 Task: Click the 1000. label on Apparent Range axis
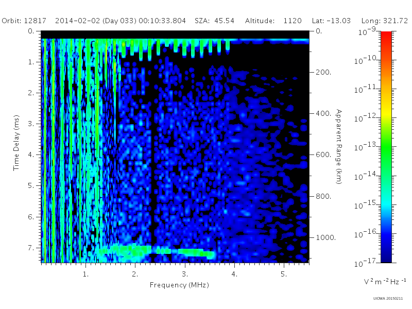pyautogui.click(x=326, y=237)
